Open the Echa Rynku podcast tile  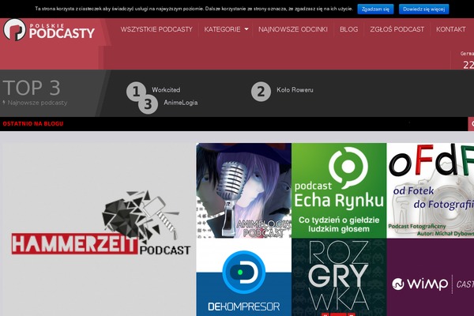tap(339, 190)
